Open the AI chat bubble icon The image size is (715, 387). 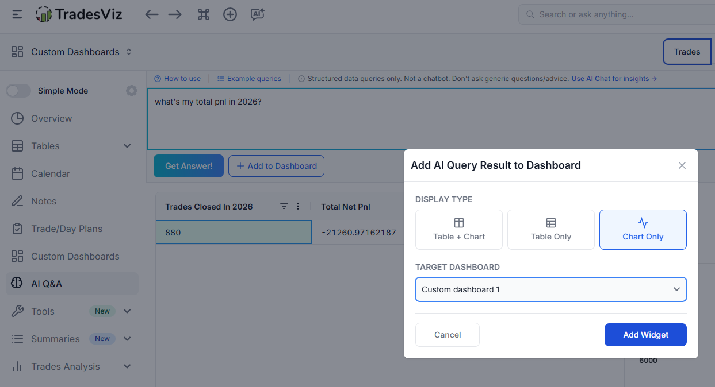(x=257, y=14)
